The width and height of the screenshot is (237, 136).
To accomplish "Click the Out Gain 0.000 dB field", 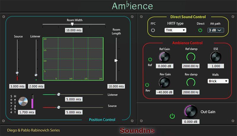I will (x=190, y=122).
